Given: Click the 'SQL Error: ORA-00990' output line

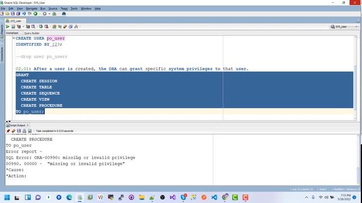Looking at the screenshot, I should pos(70,158).
